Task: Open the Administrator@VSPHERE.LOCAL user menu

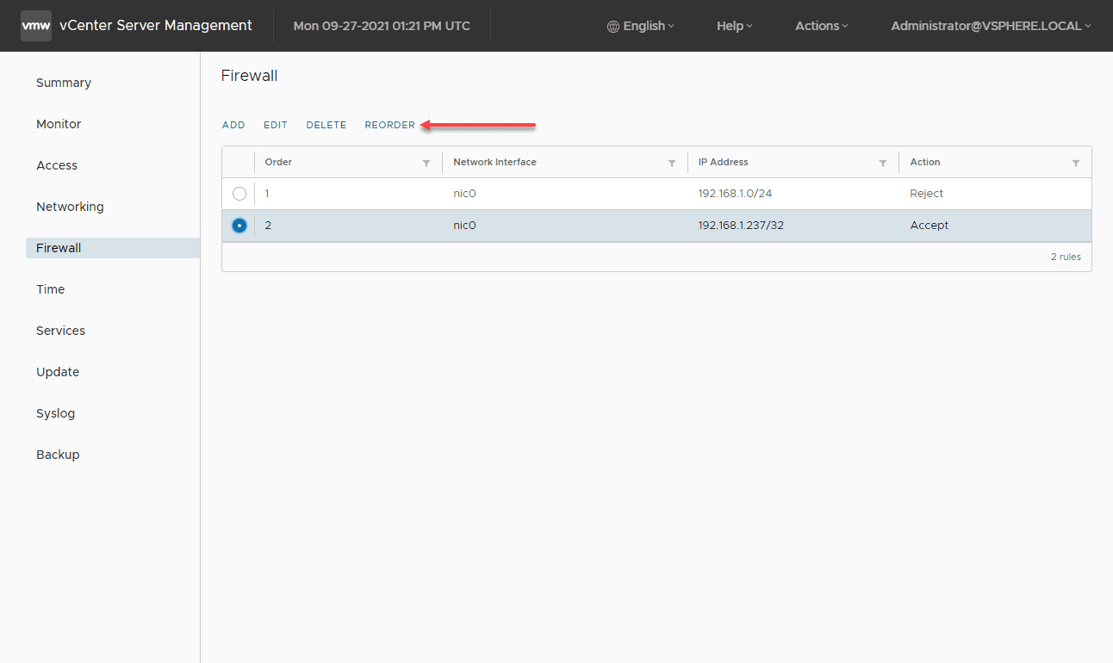Action: click(x=992, y=26)
